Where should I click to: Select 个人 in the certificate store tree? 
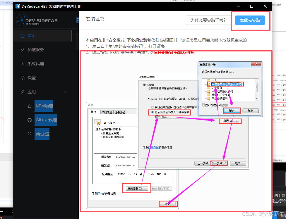point(214,80)
